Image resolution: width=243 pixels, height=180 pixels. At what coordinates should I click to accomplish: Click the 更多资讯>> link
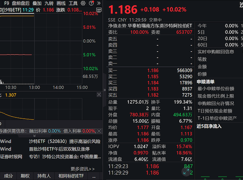(x=83, y=169)
